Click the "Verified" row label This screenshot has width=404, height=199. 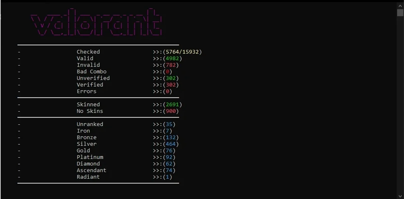coord(90,85)
